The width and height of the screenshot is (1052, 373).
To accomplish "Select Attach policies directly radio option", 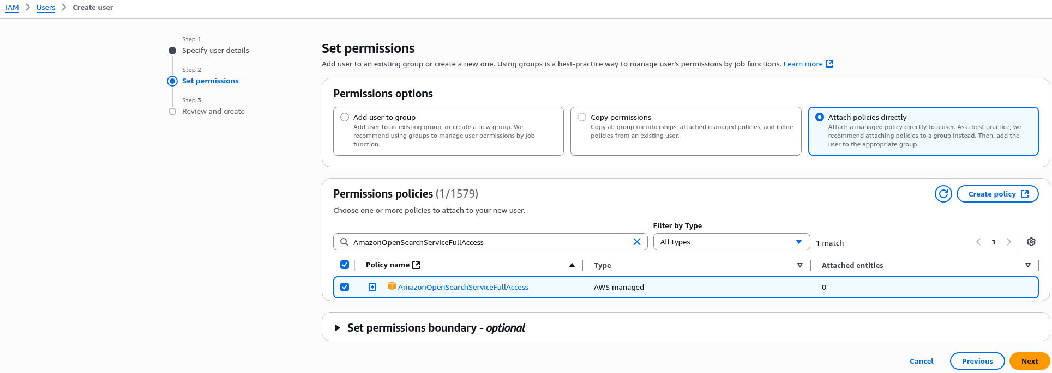I will [x=820, y=117].
